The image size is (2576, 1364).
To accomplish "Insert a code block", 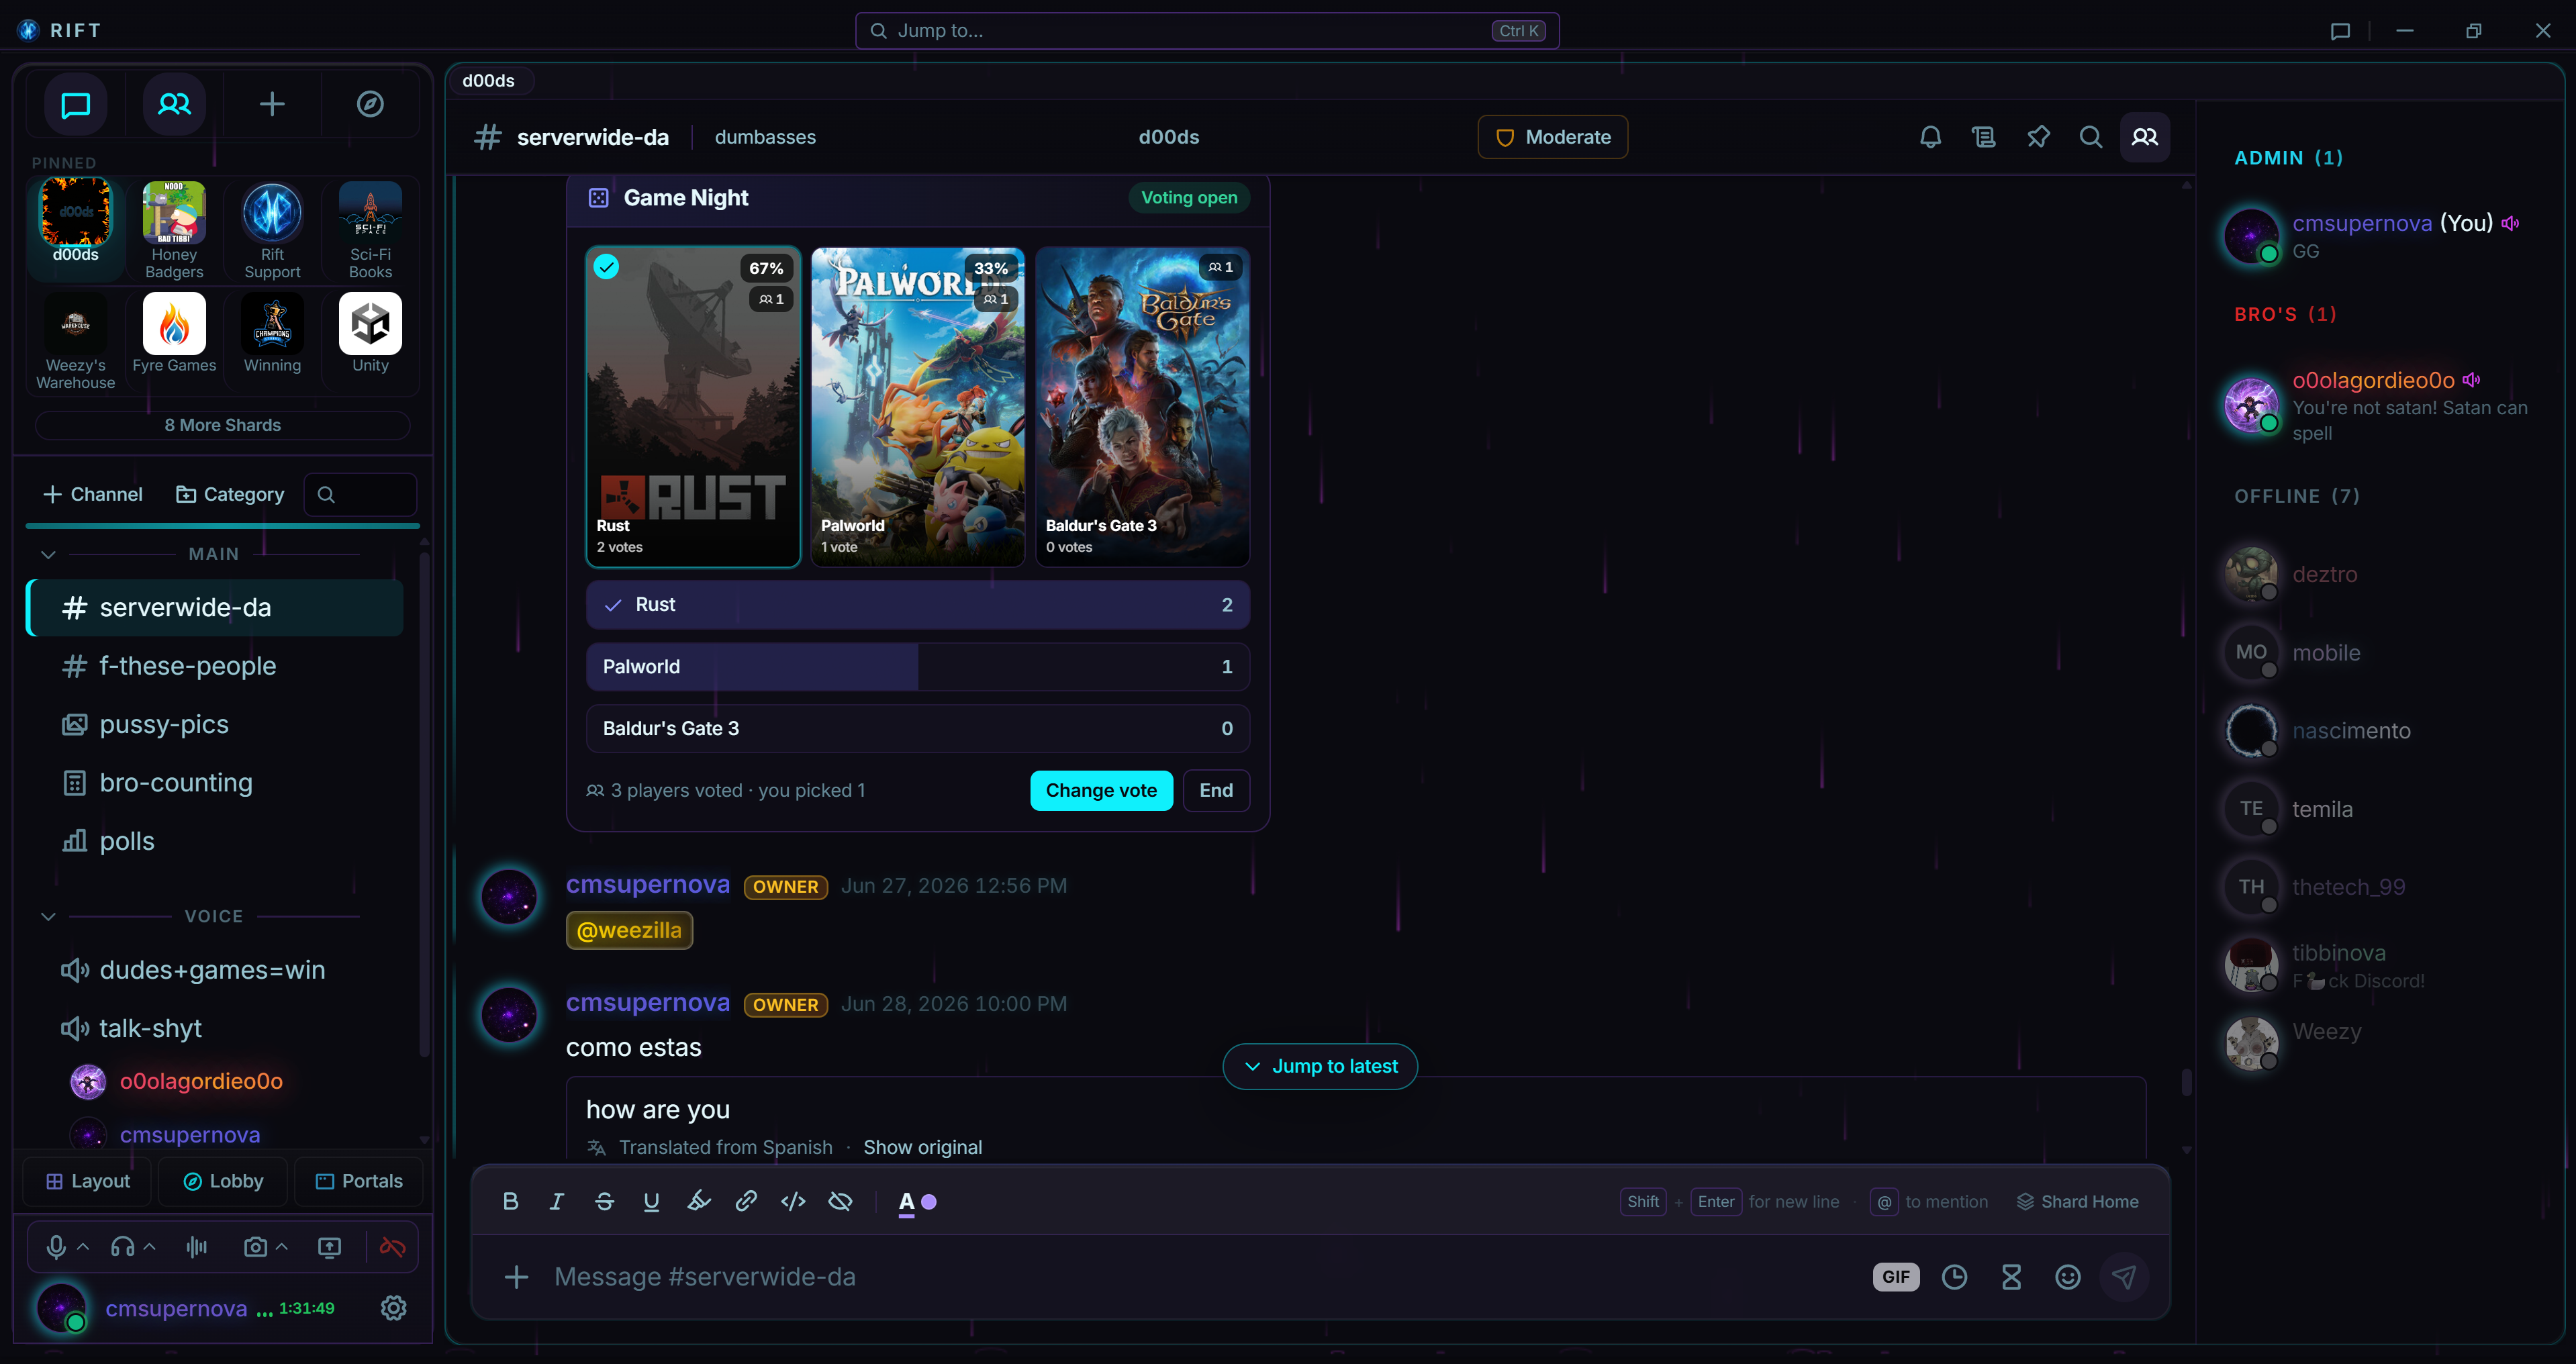I will [793, 1201].
